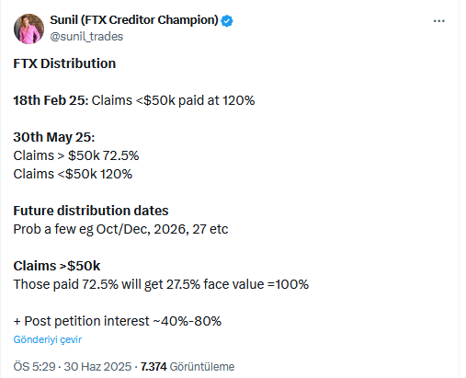466x378 pixels.
Task: Translate post via Gönderiyi çevir
Action: coord(48,339)
